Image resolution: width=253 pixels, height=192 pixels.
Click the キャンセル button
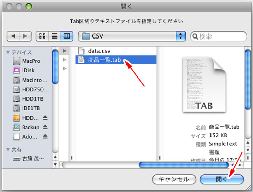pos(174,179)
